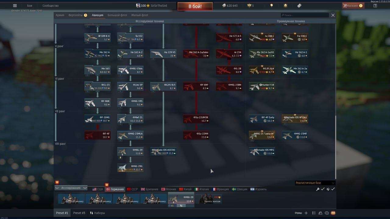Switch to the Армия tab
The width and height of the screenshot is (390, 219).
[x=60, y=15]
